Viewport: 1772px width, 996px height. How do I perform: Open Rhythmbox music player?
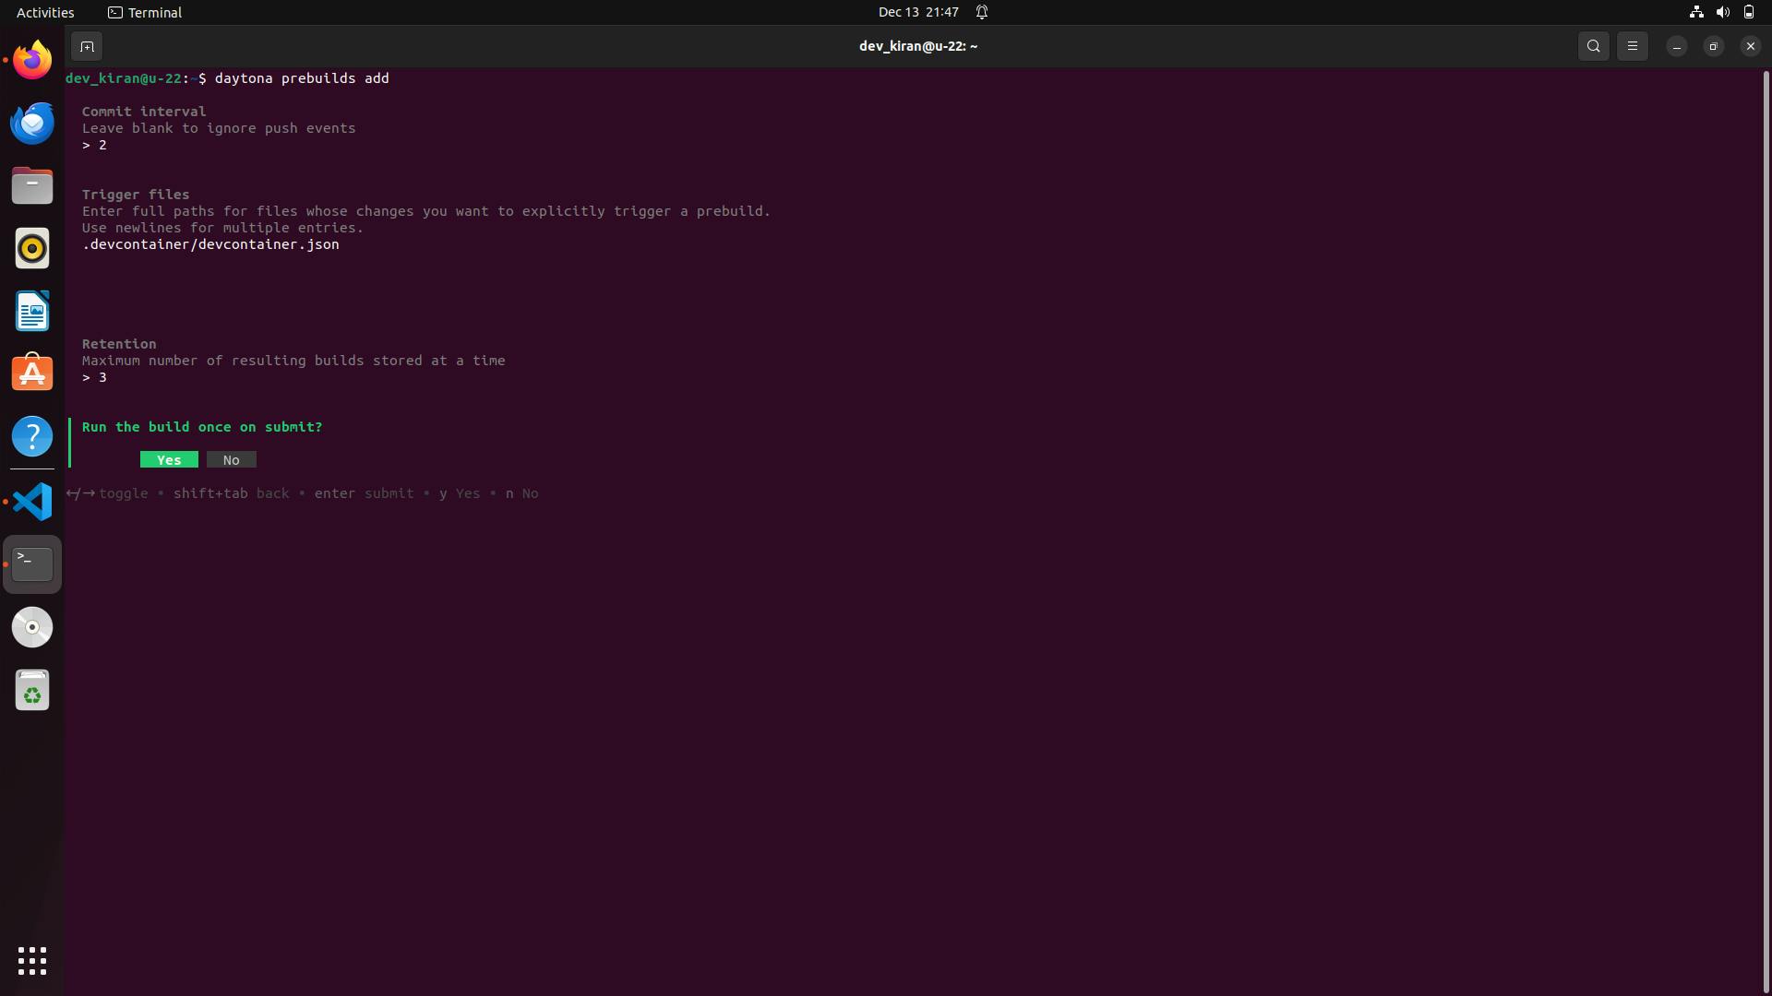32,248
